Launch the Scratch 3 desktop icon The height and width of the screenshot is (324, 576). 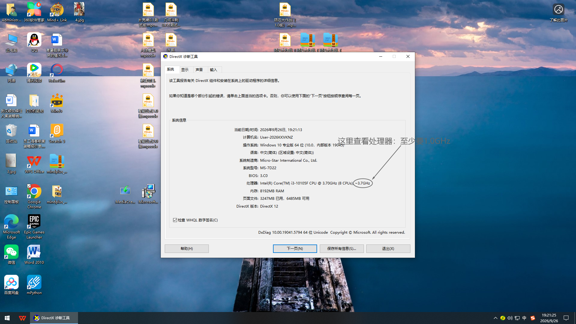pos(57,133)
